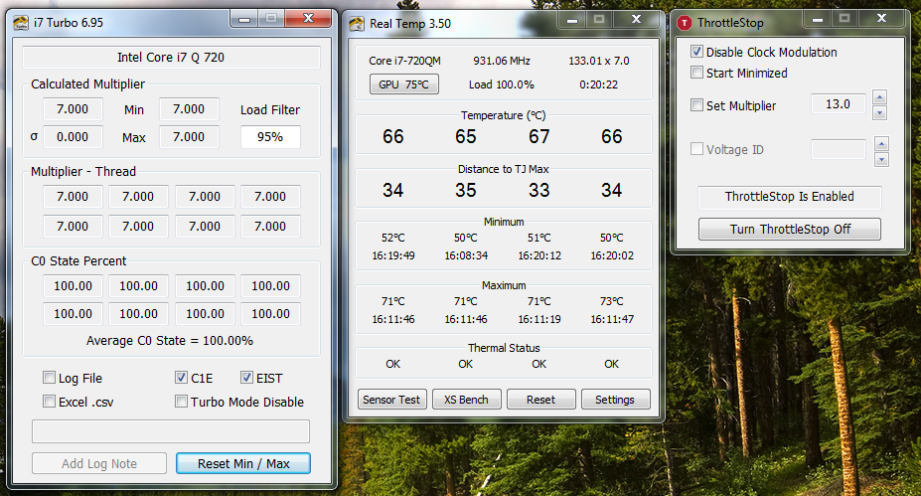Viewport: 921px width, 496px height.
Task: Toggle the Log File checkbox
Action: [x=50, y=378]
